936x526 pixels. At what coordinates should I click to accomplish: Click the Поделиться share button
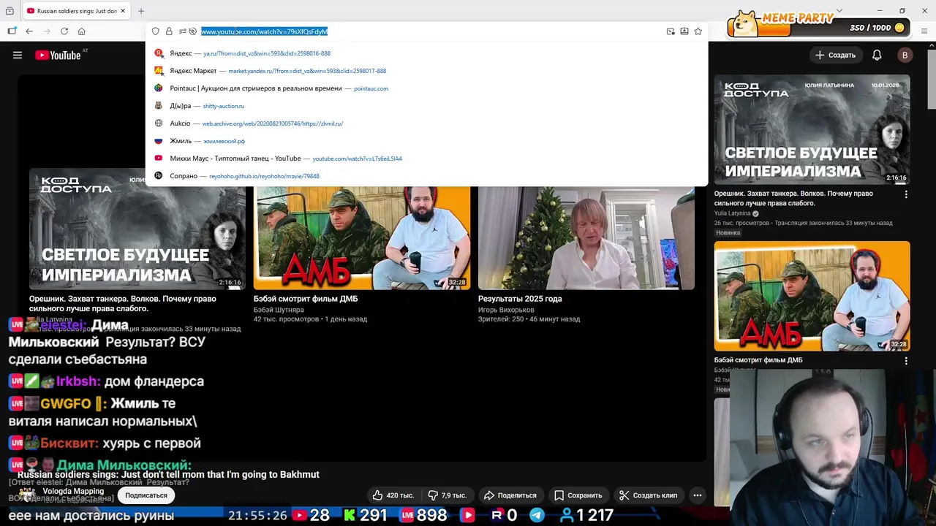click(510, 495)
